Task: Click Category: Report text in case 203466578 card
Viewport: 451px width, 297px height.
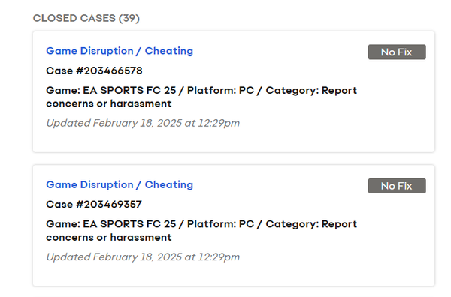Action: click(x=311, y=91)
